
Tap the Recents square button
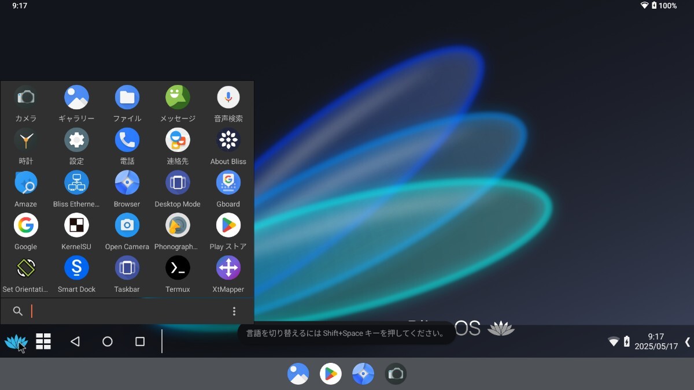pos(139,341)
